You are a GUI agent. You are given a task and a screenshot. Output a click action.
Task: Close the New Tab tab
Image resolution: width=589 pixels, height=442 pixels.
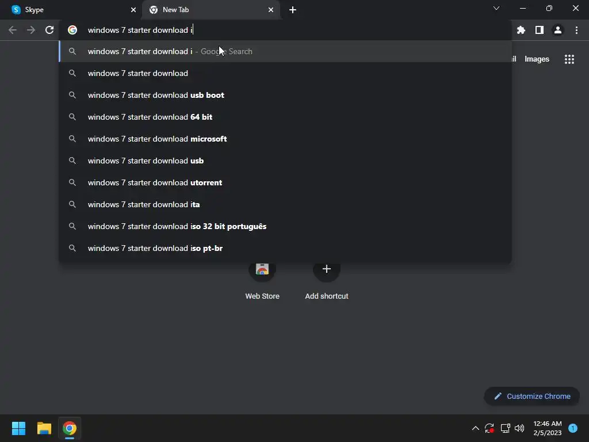point(271,10)
